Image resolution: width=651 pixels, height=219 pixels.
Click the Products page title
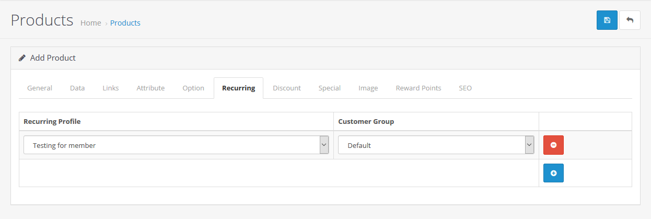tap(42, 20)
